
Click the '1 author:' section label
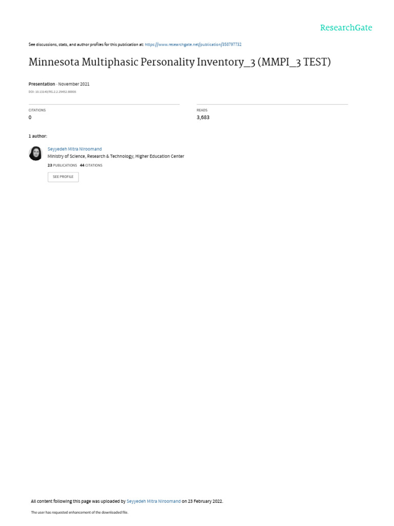click(x=38, y=136)
